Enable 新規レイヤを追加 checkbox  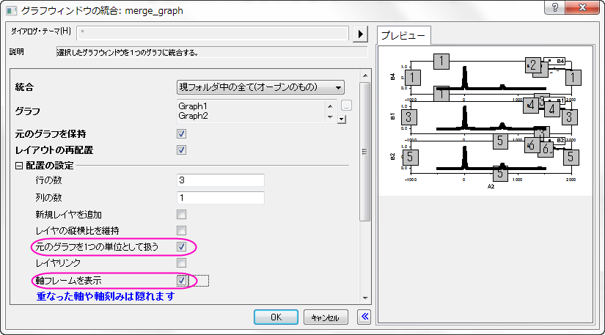pos(181,214)
